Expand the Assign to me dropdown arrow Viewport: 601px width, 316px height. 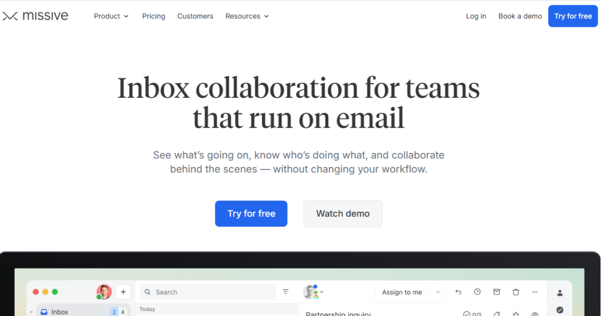click(x=437, y=292)
